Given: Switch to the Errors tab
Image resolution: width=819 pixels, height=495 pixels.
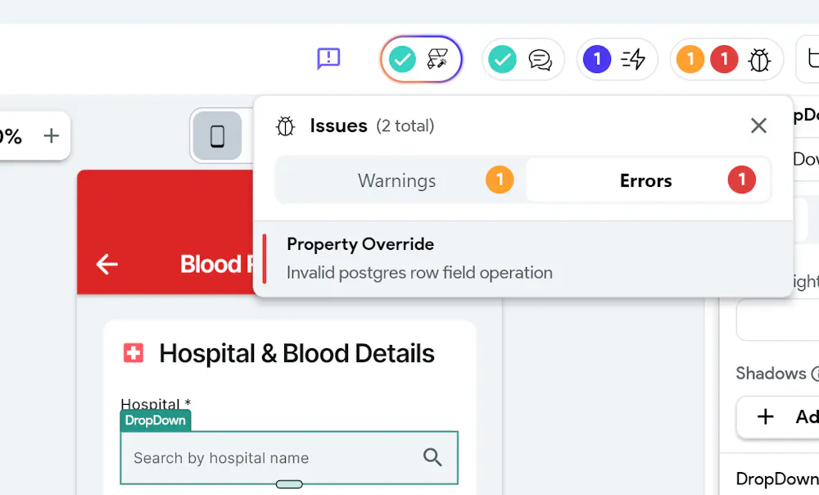Looking at the screenshot, I should (x=648, y=180).
